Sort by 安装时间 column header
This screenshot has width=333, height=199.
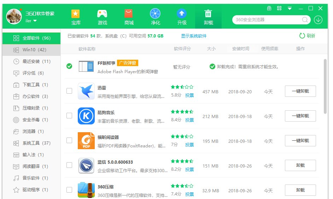coord(241,49)
